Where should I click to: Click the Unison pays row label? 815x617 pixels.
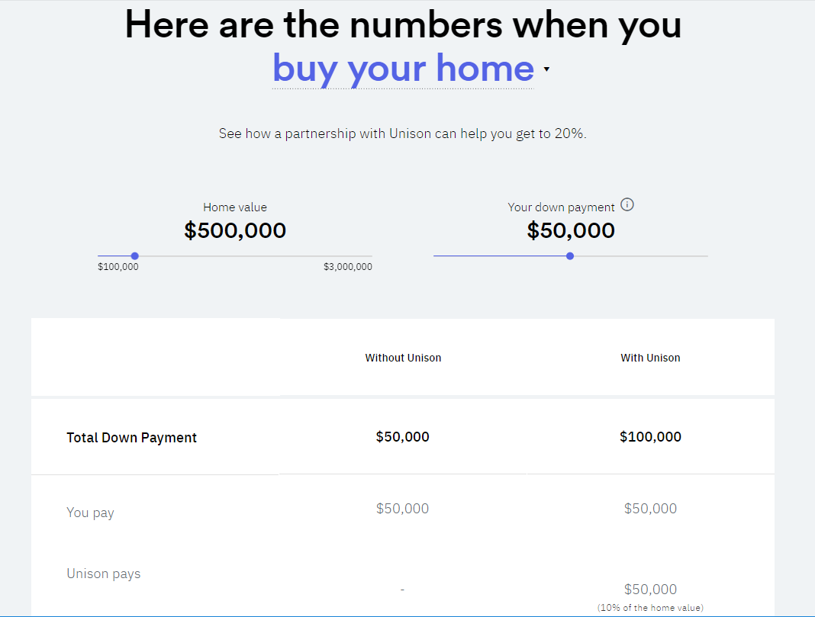pos(104,574)
